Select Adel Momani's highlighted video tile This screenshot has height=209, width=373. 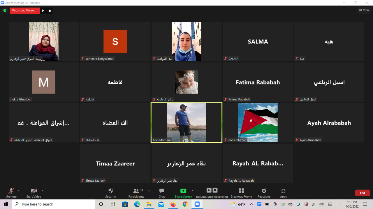point(186,122)
